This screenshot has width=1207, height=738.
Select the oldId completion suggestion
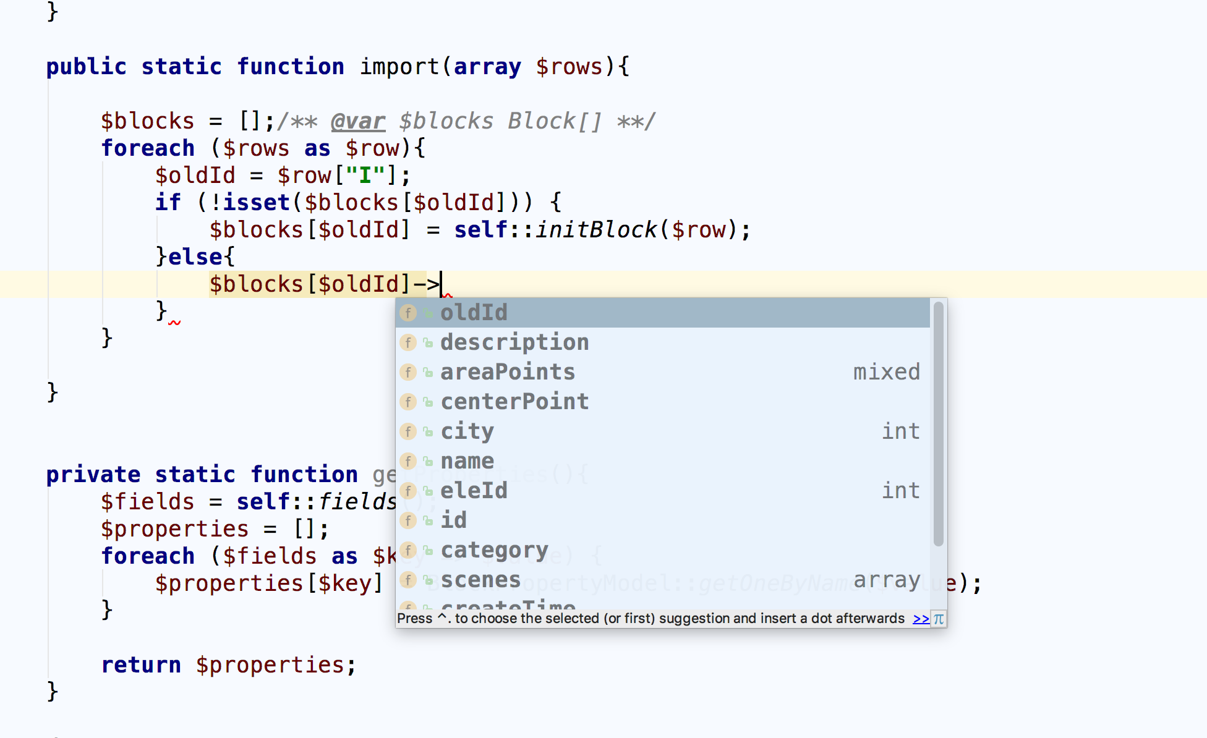pyautogui.click(x=662, y=313)
